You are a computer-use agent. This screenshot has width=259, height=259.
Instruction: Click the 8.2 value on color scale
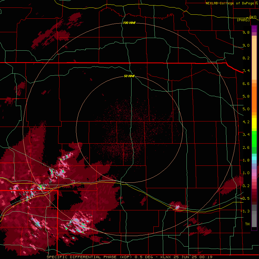(246, 58)
